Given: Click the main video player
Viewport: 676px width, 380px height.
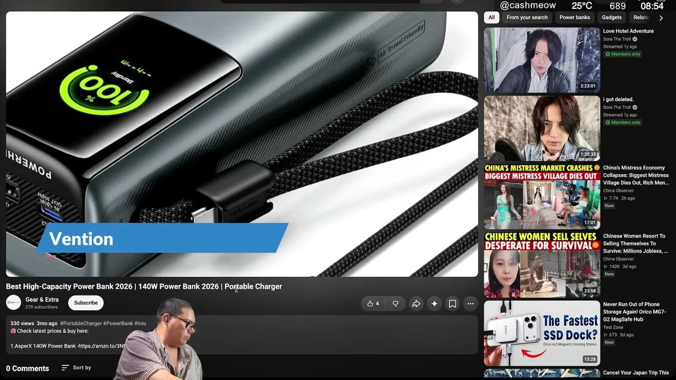Looking at the screenshot, I should pos(242,144).
